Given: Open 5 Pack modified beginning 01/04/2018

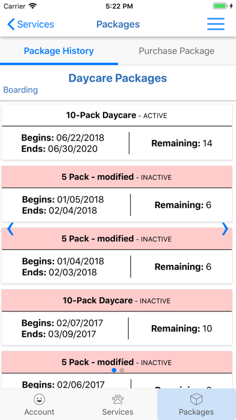Looking at the screenshot, I should pyautogui.click(x=117, y=255).
